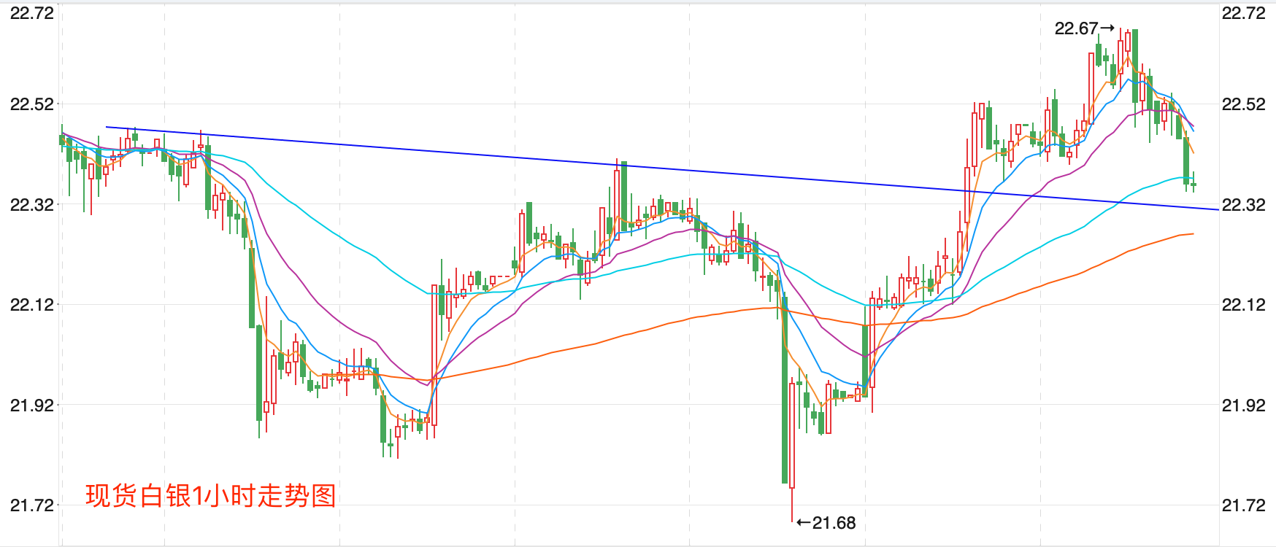Screen dimensions: 1276x547
Task: Click the left start of blue trendline
Action: 108,128
